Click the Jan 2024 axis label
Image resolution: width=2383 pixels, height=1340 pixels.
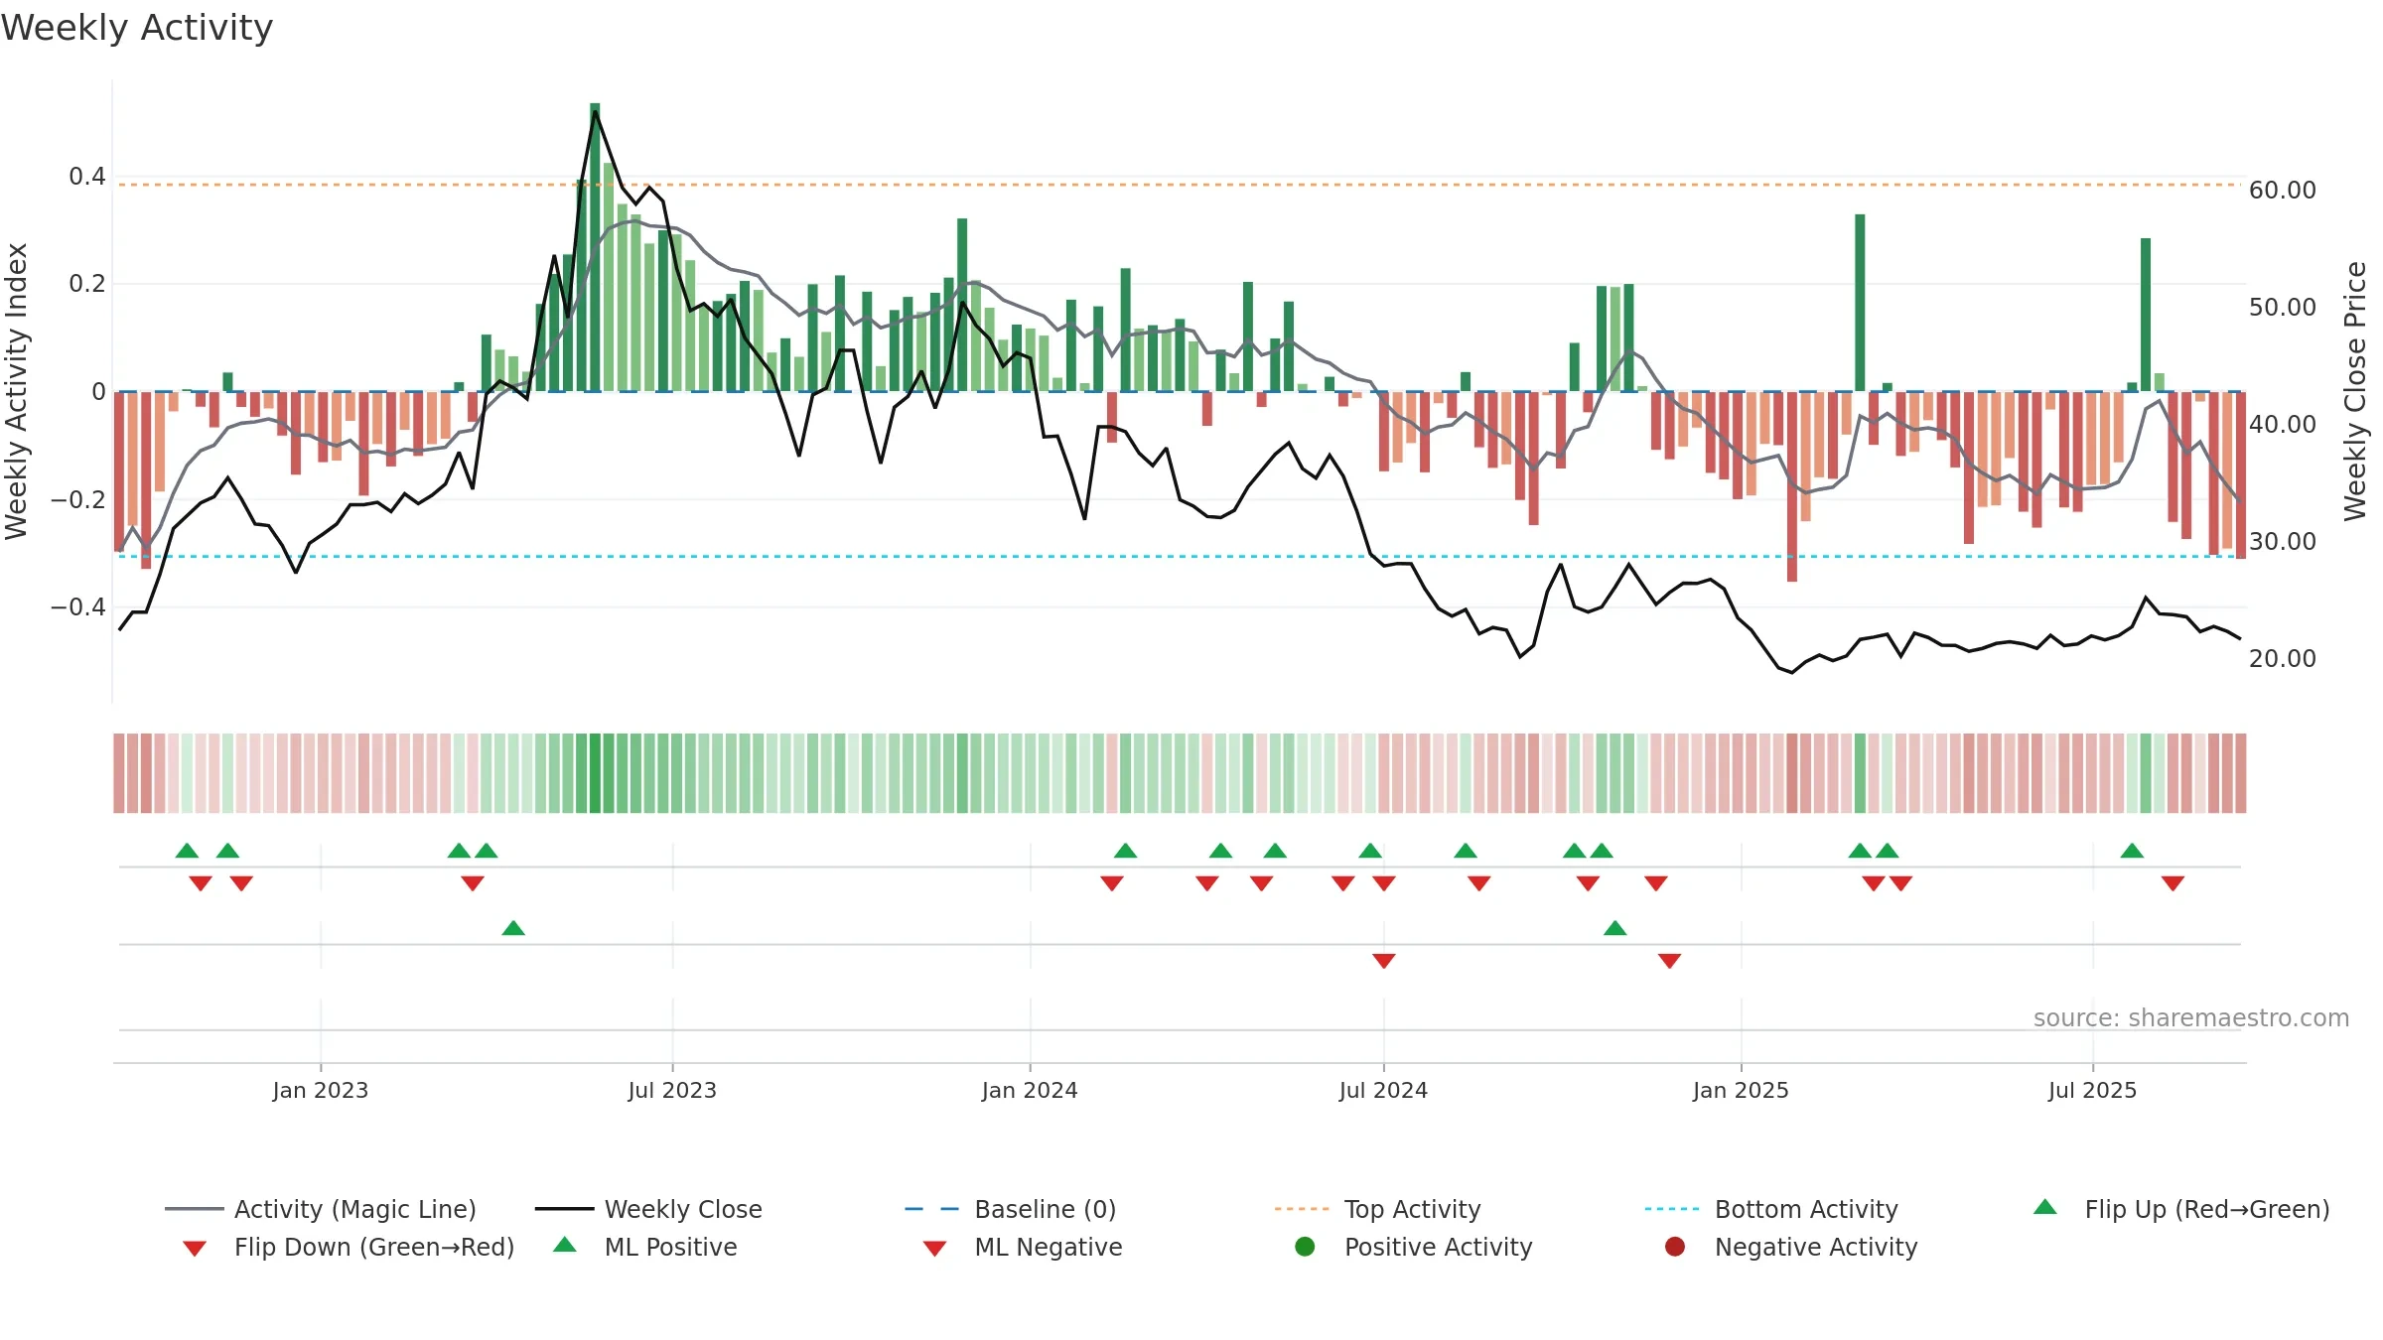[1030, 1090]
